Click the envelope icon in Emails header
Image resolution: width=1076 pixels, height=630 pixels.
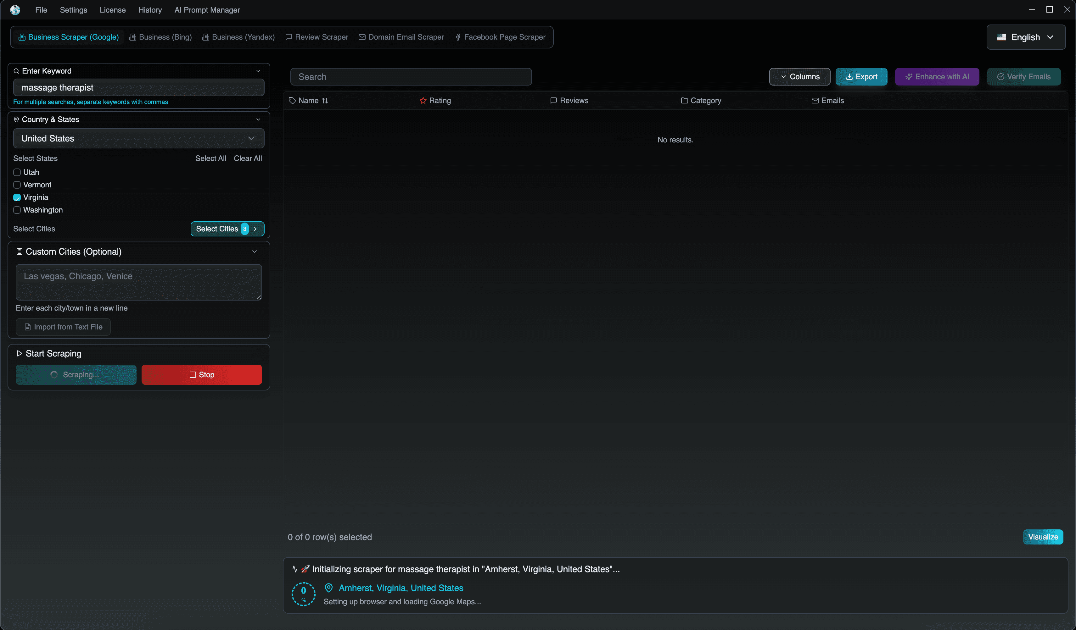(815, 101)
